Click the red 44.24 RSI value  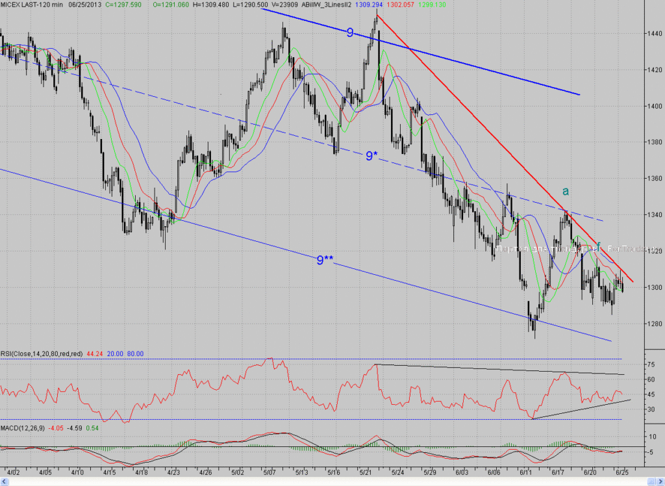[x=95, y=353]
